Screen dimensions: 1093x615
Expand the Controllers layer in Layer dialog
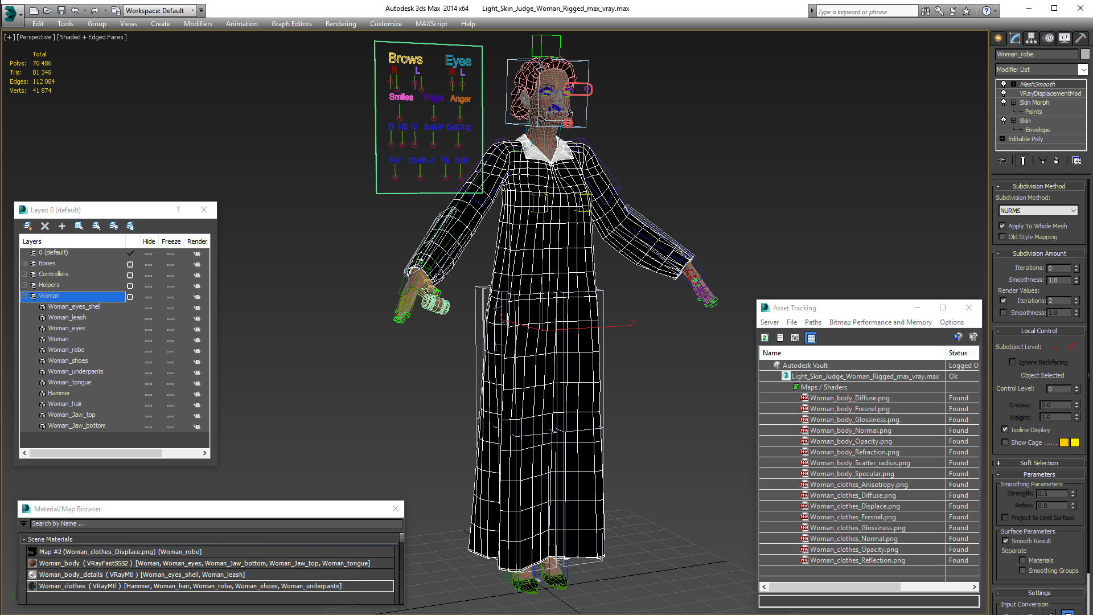tap(24, 274)
